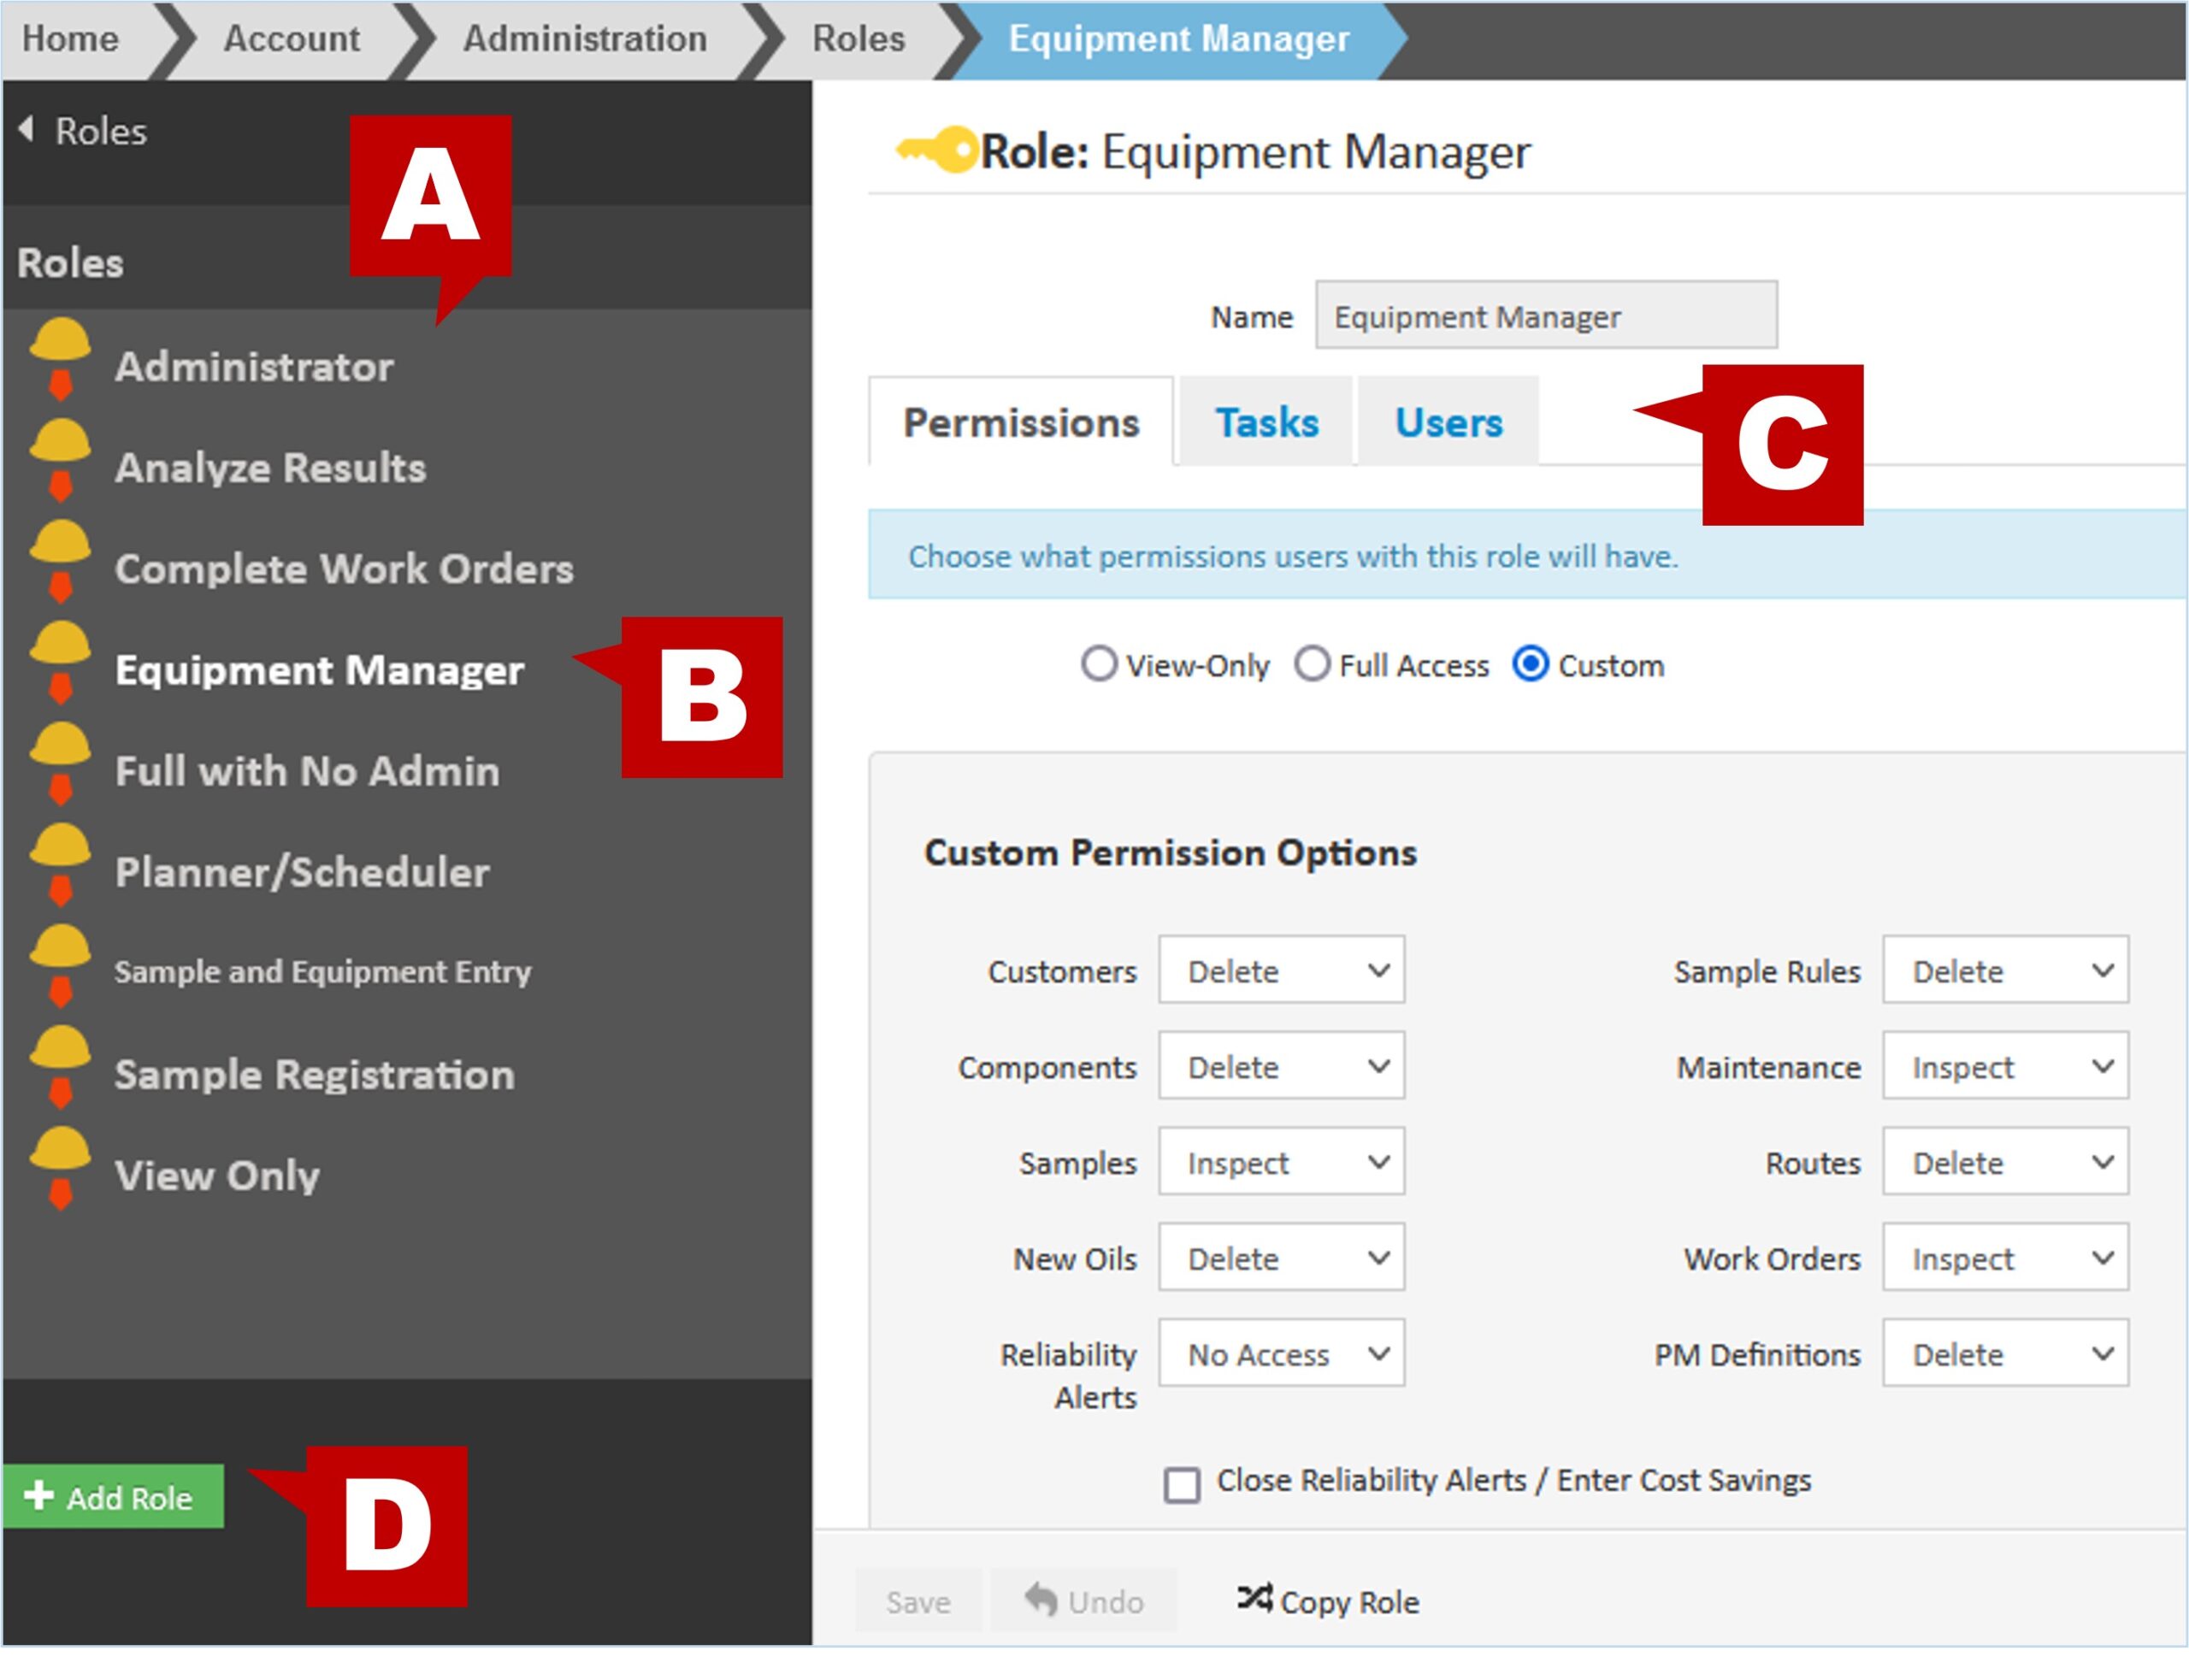Click the yellow key icon by Role title
Viewport: 2189px width, 1680px height.
coord(936,151)
